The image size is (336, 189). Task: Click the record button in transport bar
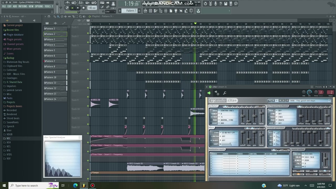click(x=83, y=8)
